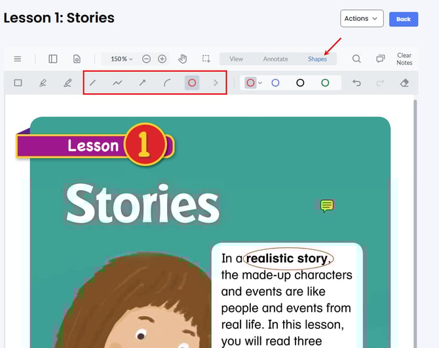Image resolution: width=439 pixels, height=348 pixels.
Task: Open the 150% zoom level dropdown
Action: 121,59
